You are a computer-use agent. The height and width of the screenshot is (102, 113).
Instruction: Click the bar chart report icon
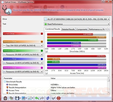coord(23,98)
